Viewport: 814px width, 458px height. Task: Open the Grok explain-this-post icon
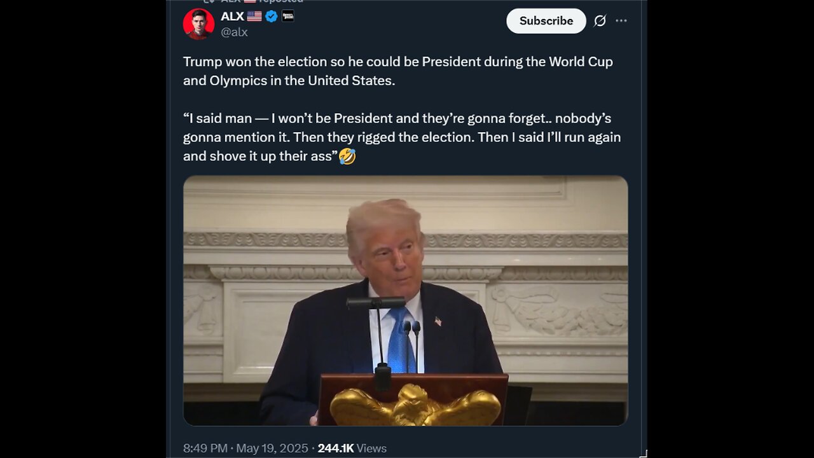pos(600,21)
